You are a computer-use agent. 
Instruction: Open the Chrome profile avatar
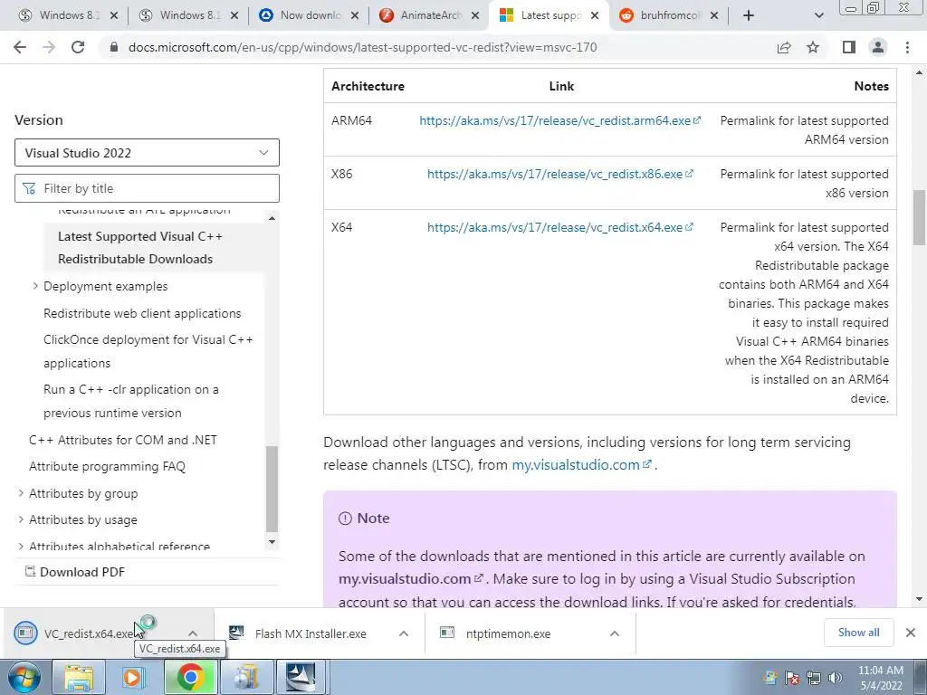(878, 47)
